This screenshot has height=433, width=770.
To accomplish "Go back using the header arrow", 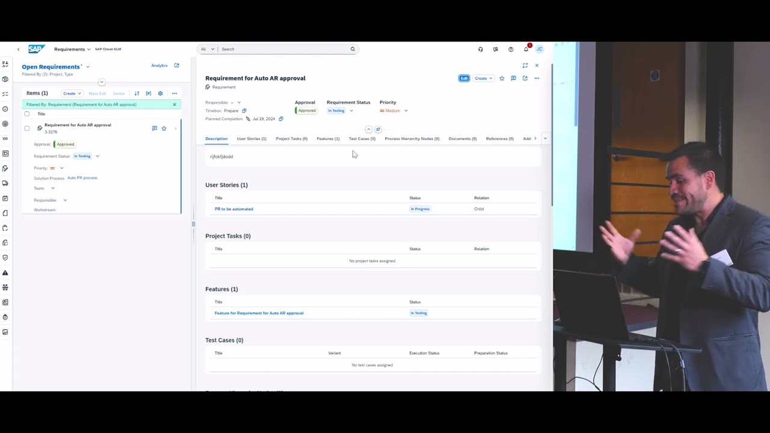I will tap(18, 49).
